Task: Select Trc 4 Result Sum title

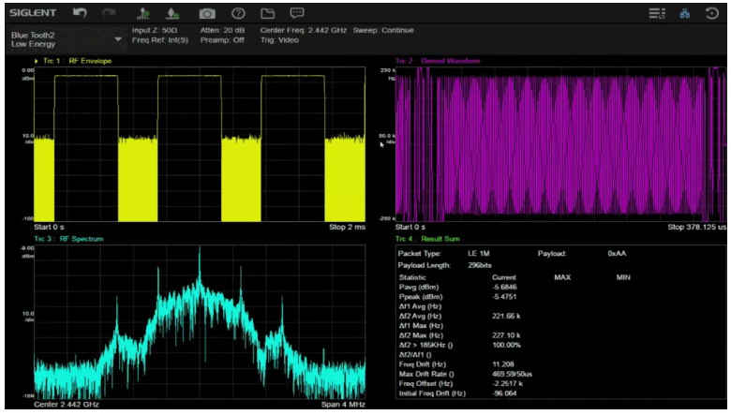Action: tap(427, 239)
